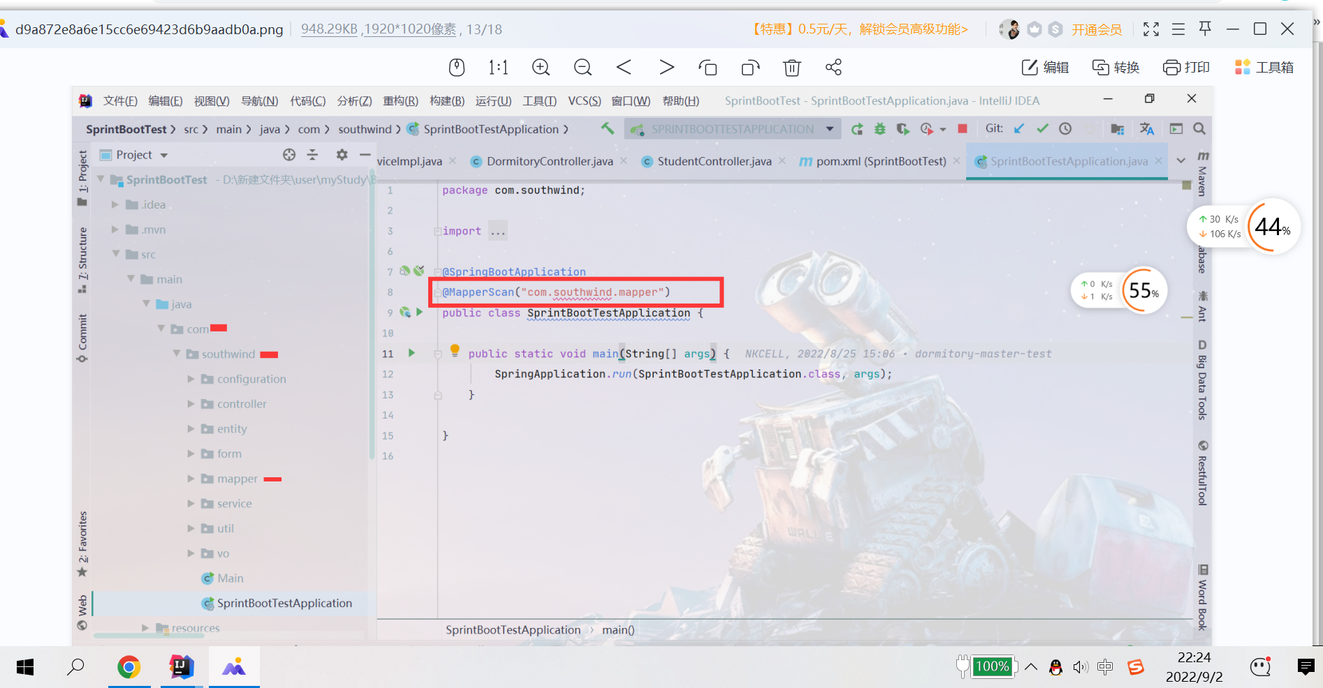This screenshot has height=688, width=1323.
Task: Expand the .mvn folder
Action: tap(115, 230)
